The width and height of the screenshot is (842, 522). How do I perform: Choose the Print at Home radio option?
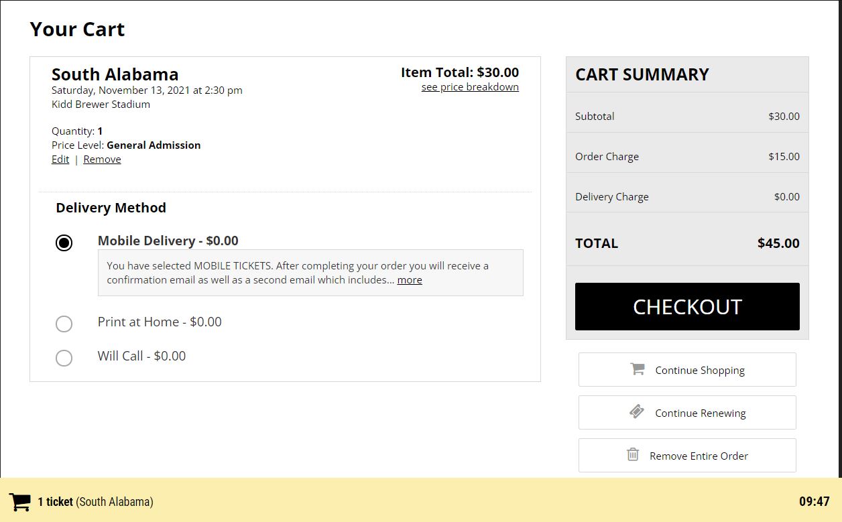[64, 324]
